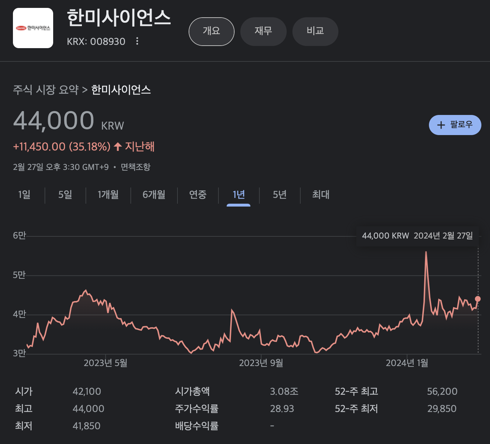Screen dimensions: 490x444
Task: Click the 2월 27일 오후 3:30 timestamp
Action: pyautogui.click(x=61, y=167)
